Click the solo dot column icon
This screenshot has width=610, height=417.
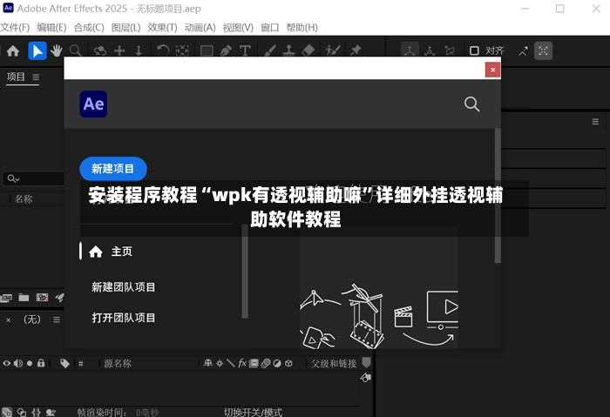(x=30, y=364)
